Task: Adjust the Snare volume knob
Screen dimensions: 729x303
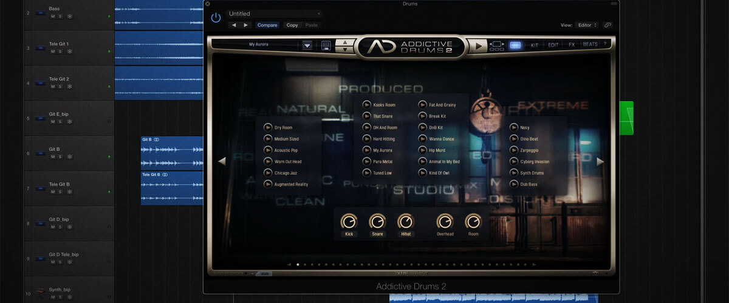Action: coord(377,221)
